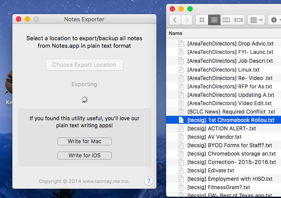Image resolution: width=281 pixels, height=198 pixels.
Task: Click the desktop shortcut icon behind Notes Exporter
Action: (x=8, y=82)
